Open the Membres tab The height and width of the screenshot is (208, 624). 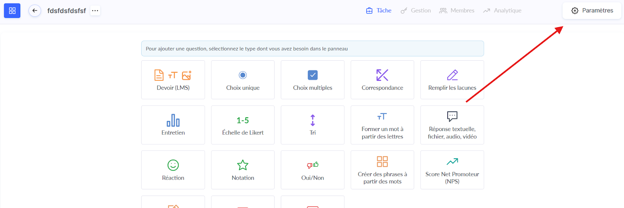[x=457, y=10]
